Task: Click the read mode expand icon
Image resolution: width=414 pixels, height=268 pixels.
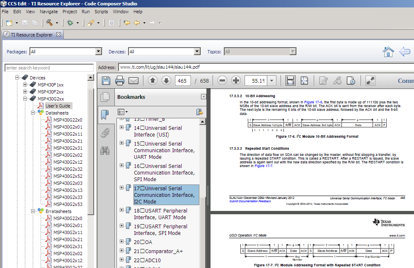Action: (x=370, y=81)
